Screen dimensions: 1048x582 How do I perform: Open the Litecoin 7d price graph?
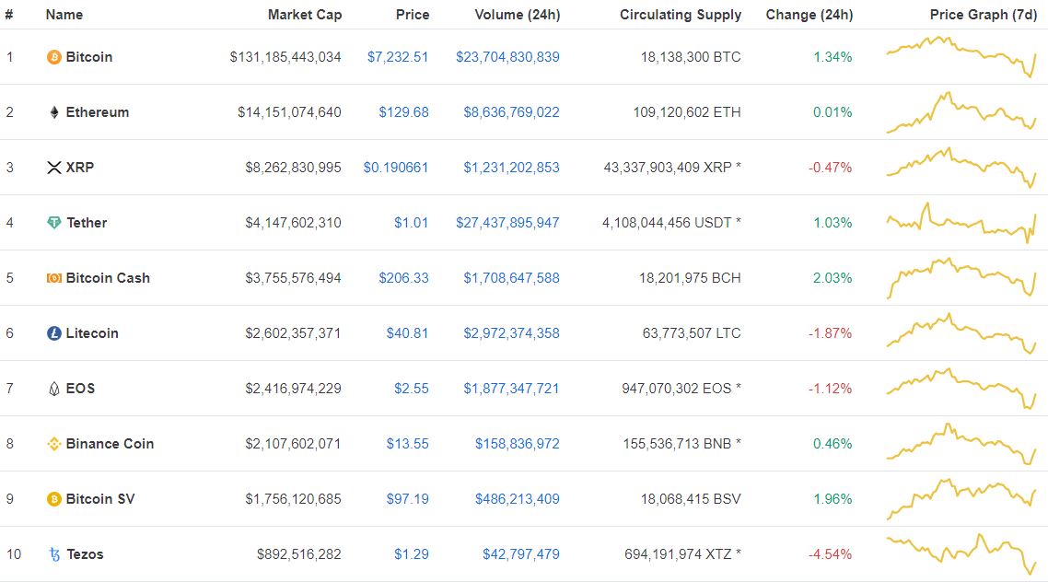961,332
